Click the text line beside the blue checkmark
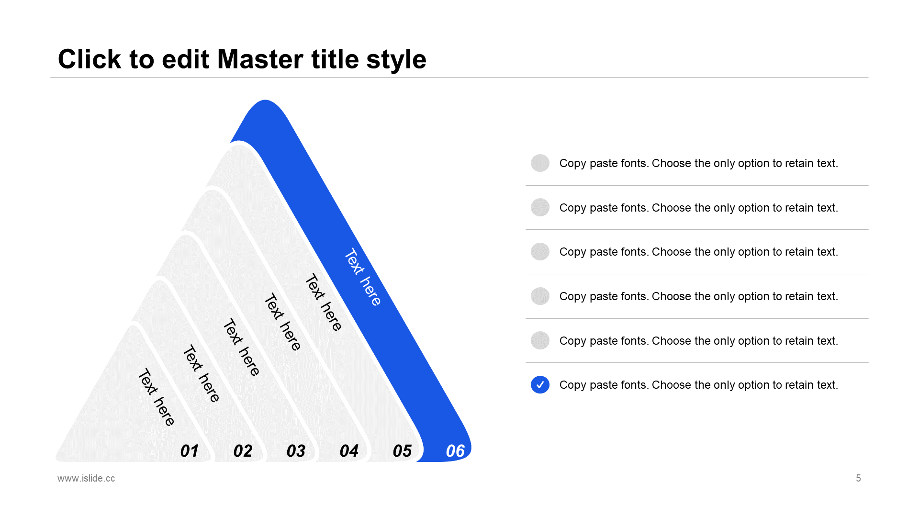Screen dimensions: 919x517 (x=698, y=385)
